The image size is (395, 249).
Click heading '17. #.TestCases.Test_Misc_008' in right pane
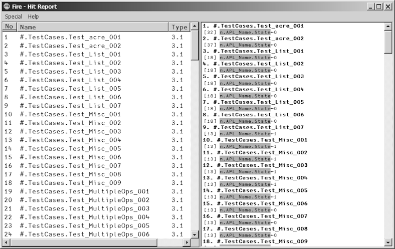pyautogui.click(x=255, y=229)
